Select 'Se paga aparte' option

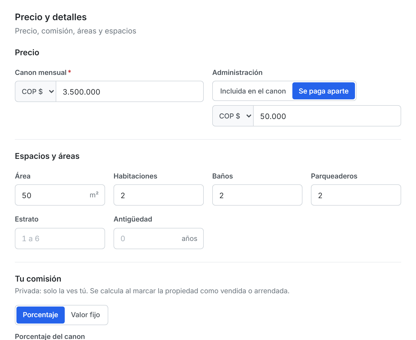coord(323,91)
